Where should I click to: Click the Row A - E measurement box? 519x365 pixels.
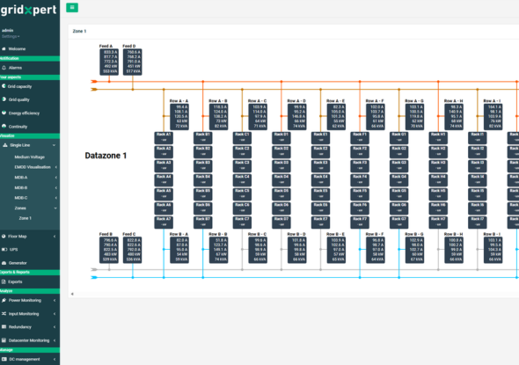(336, 116)
